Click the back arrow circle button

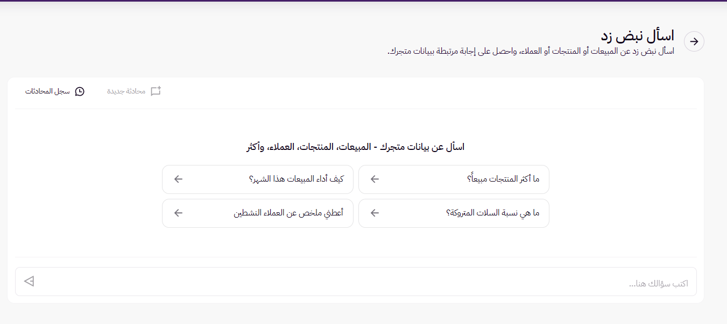pyautogui.click(x=694, y=41)
